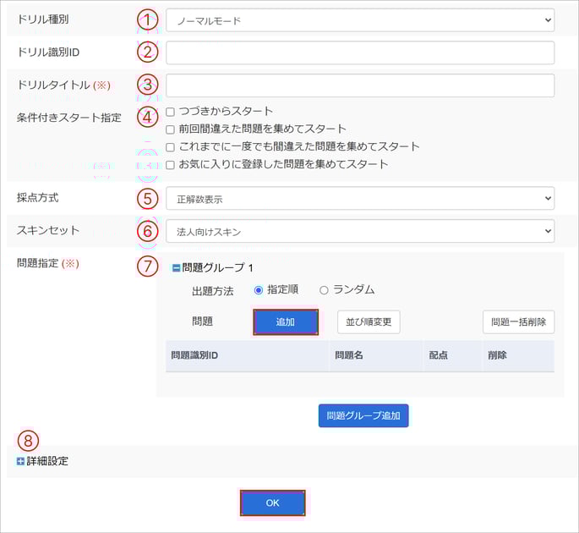Focus the ドリル識別ID input field
The height and width of the screenshot is (533, 579).
360,52
